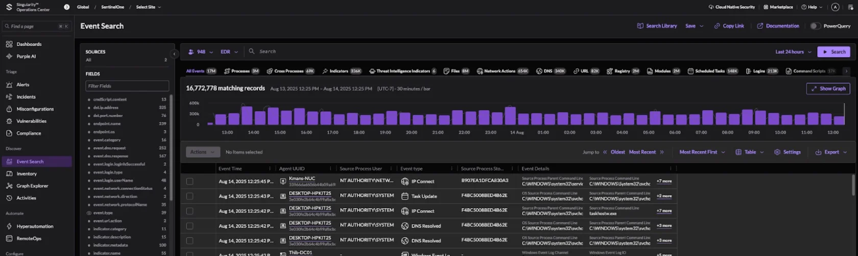Open Graph Explorer in the sidebar
Screen dimensions: 858x256
click(x=32, y=186)
